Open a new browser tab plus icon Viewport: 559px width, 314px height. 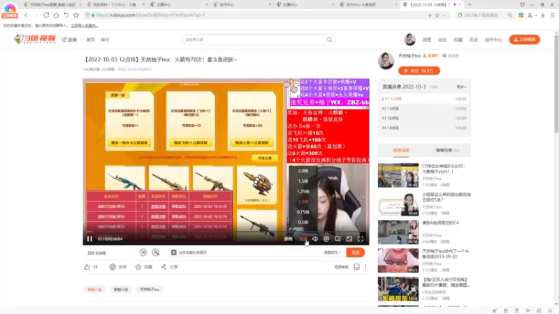[470, 4]
